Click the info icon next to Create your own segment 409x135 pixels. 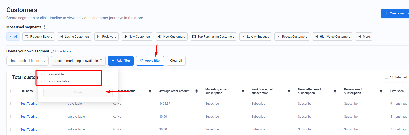tap(52, 51)
